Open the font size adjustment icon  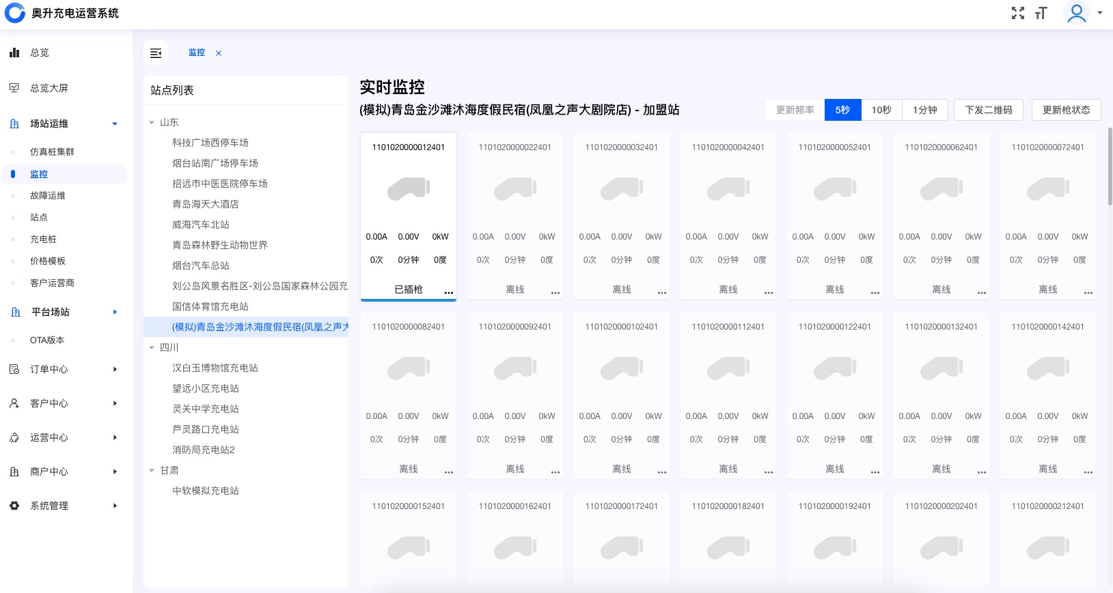(1041, 13)
